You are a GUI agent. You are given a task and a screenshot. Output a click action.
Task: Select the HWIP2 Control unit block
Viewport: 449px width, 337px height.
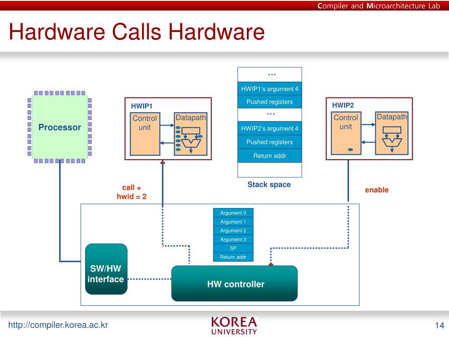click(x=346, y=133)
